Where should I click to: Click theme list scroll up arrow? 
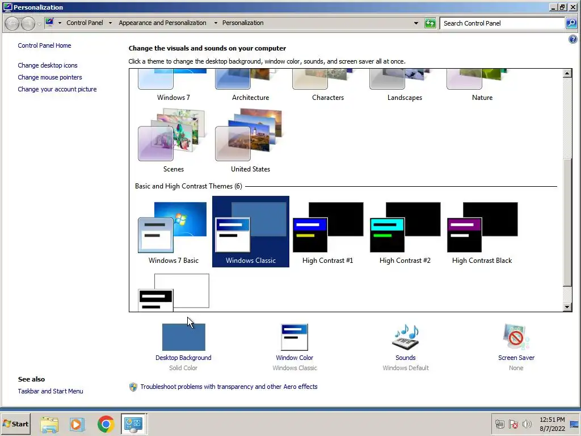point(567,73)
